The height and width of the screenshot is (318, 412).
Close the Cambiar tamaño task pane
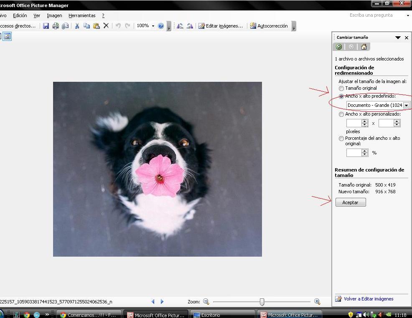click(x=407, y=38)
